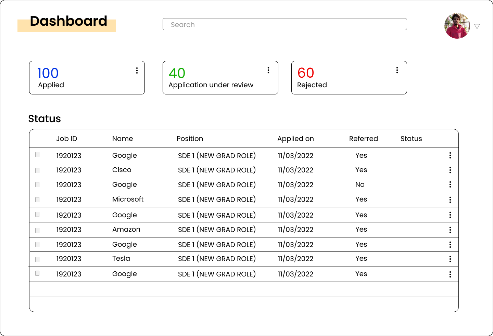The height and width of the screenshot is (336, 493).
Task: Open the Rejected card options menu
Action: click(x=397, y=70)
